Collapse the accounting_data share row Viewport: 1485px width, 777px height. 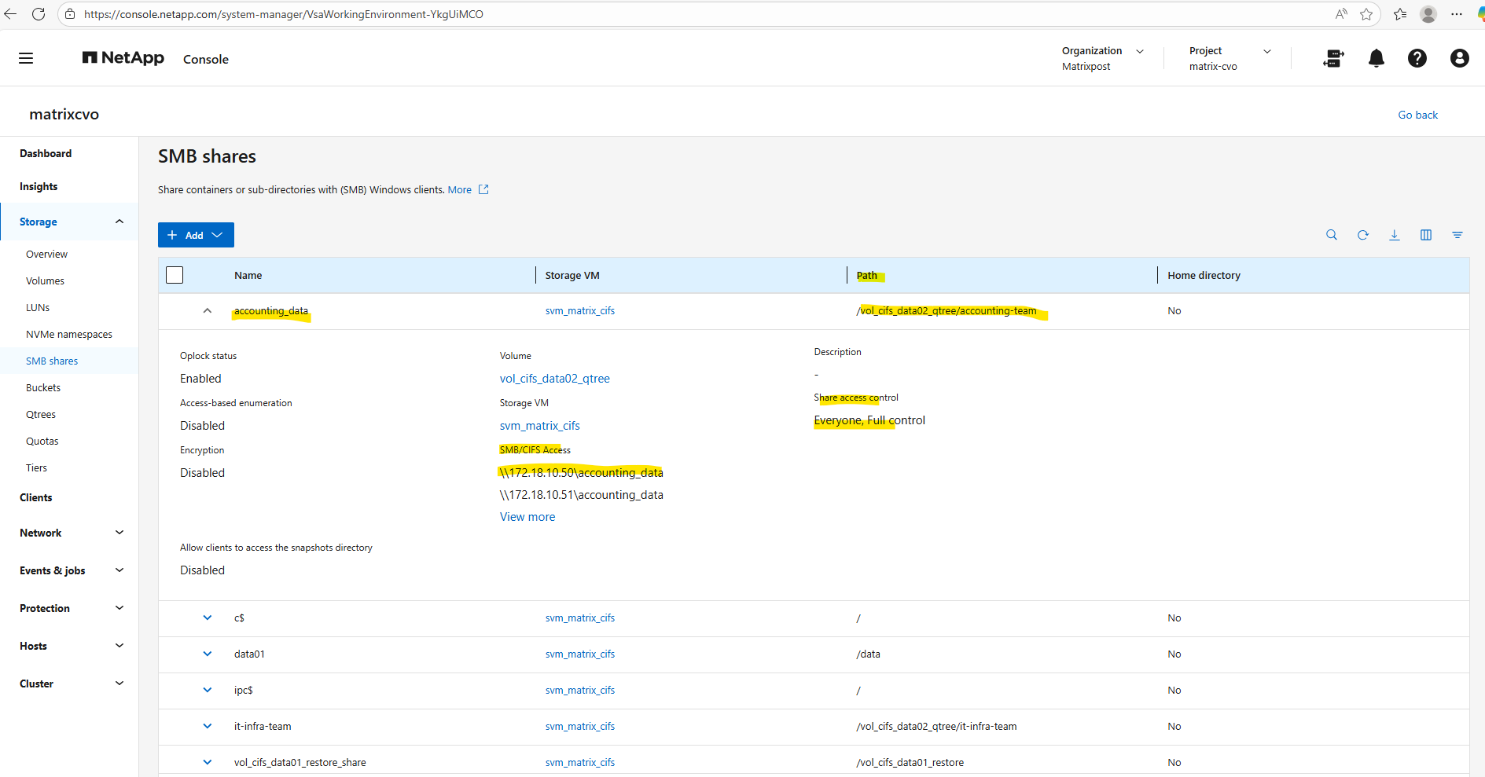(x=208, y=311)
